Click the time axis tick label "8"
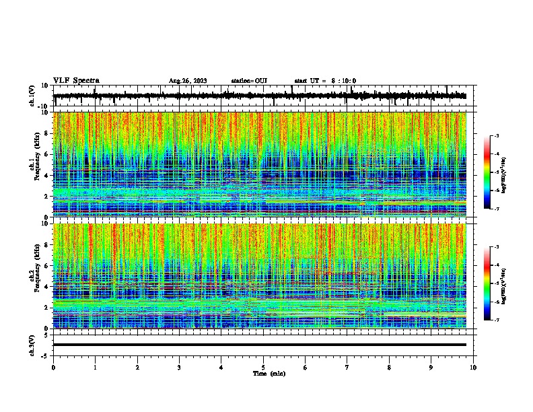 tap(389, 368)
